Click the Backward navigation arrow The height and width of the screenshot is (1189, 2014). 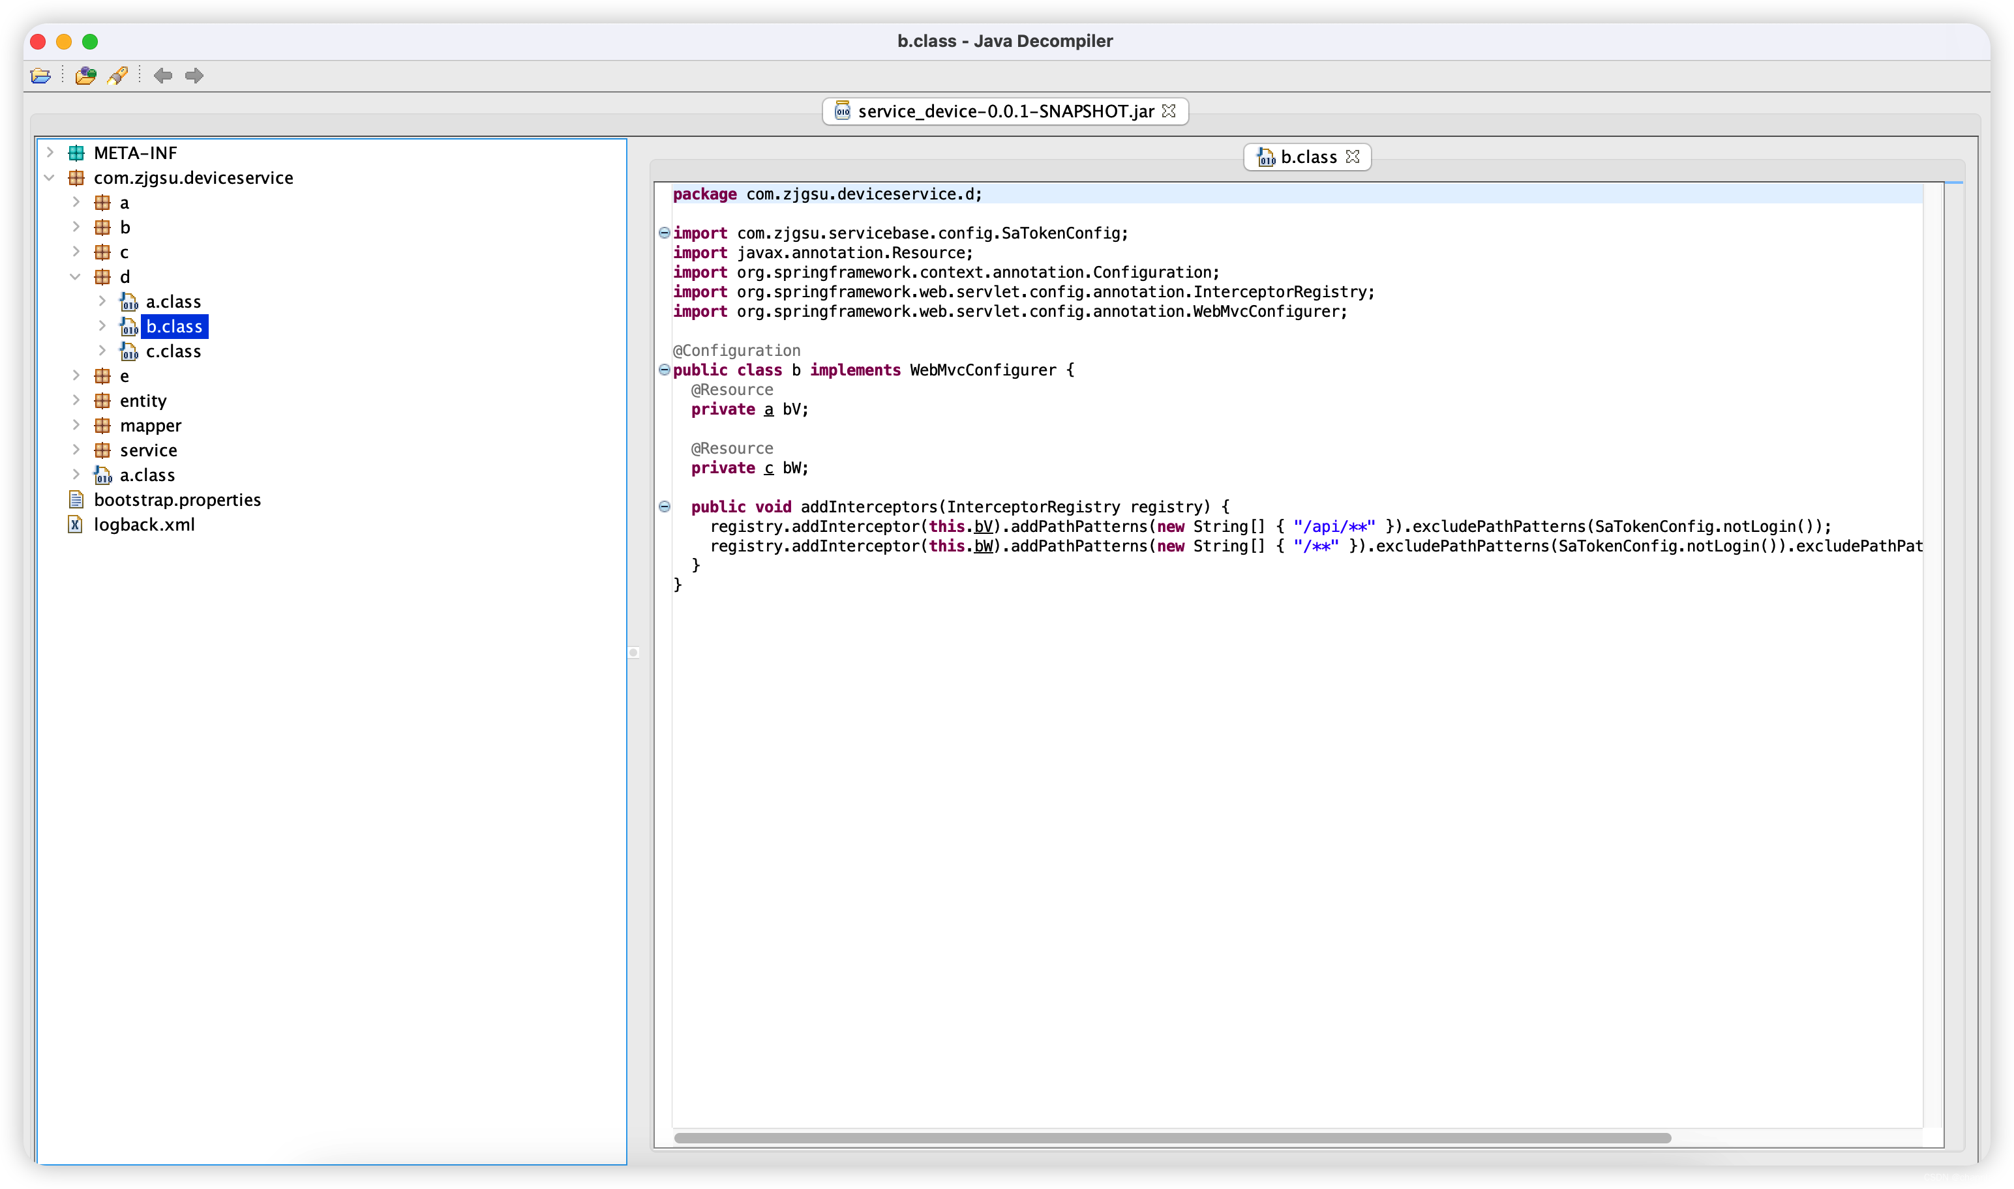(x=162, y=76)
